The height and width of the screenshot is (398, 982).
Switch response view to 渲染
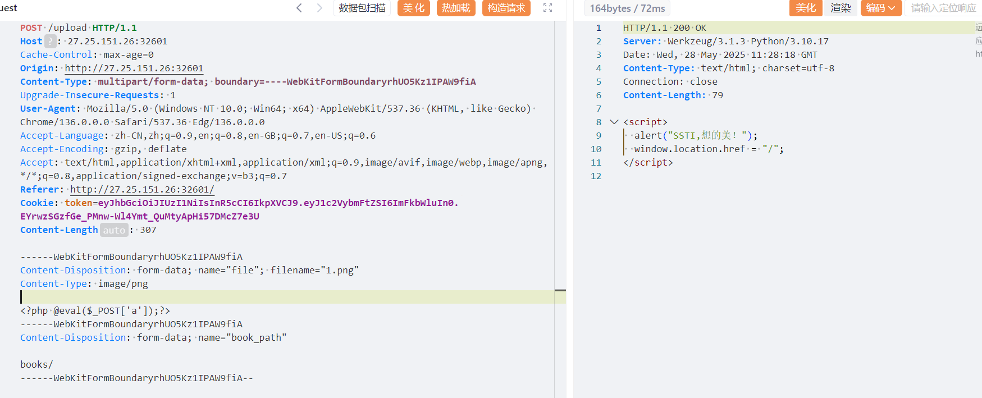click(841, 8)
